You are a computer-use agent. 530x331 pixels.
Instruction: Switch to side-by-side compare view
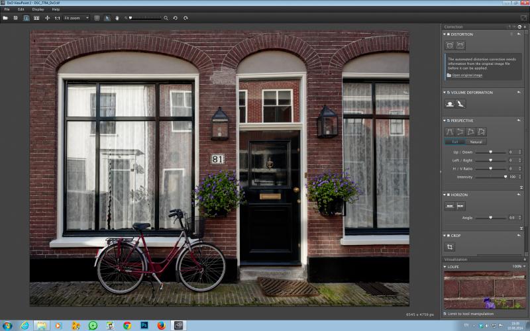[36, 18]
